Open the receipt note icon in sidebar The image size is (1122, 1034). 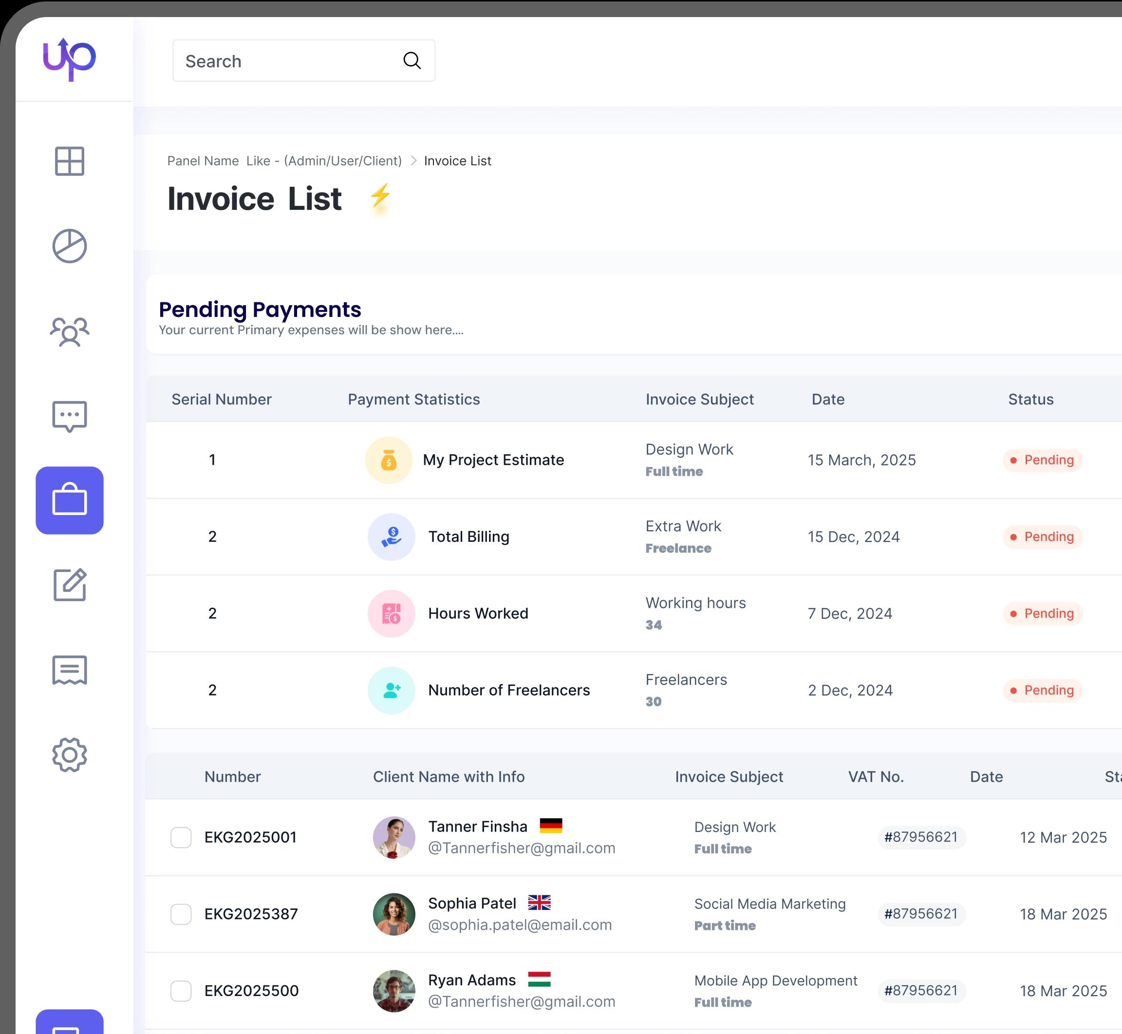(x=69, y=670)
